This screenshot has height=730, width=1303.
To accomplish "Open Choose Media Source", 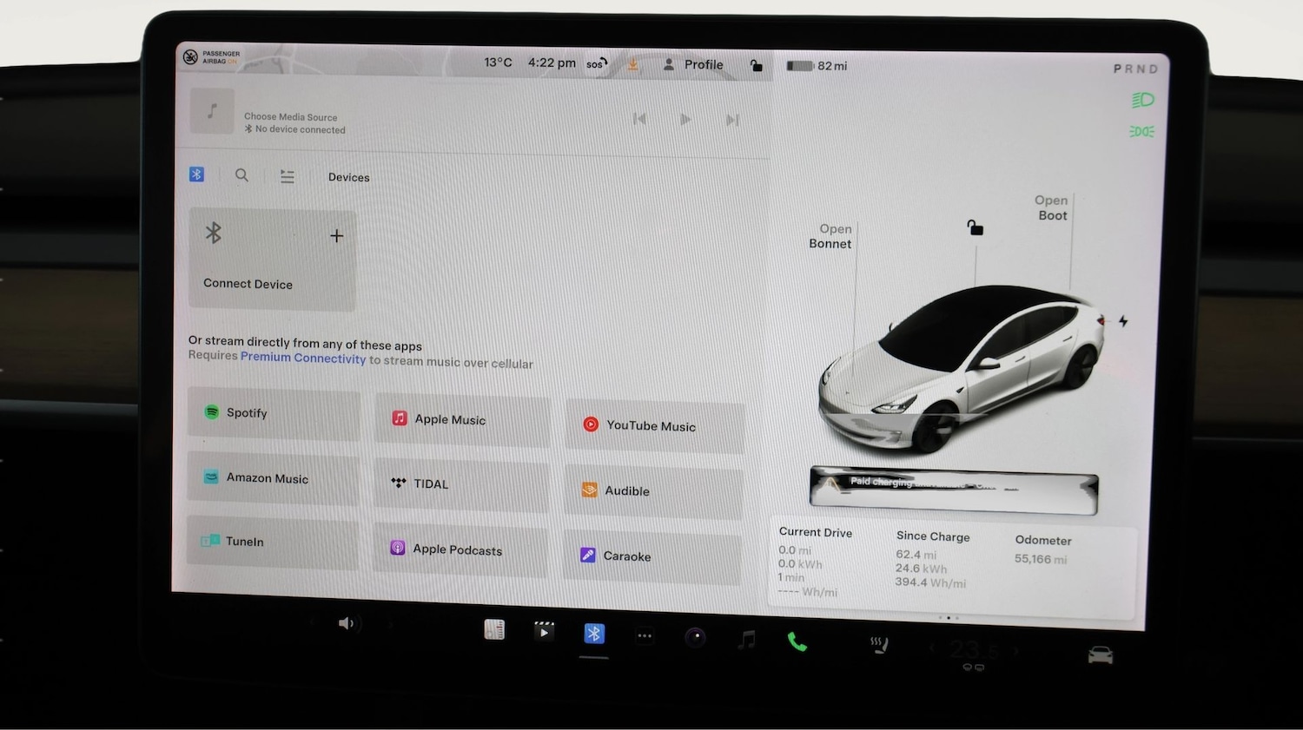I will (290, 117).
